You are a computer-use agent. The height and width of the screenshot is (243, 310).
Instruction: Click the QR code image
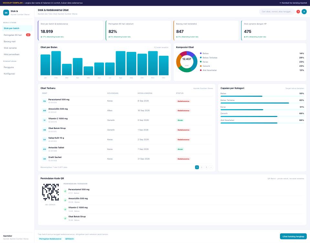[x=50, y=192]
